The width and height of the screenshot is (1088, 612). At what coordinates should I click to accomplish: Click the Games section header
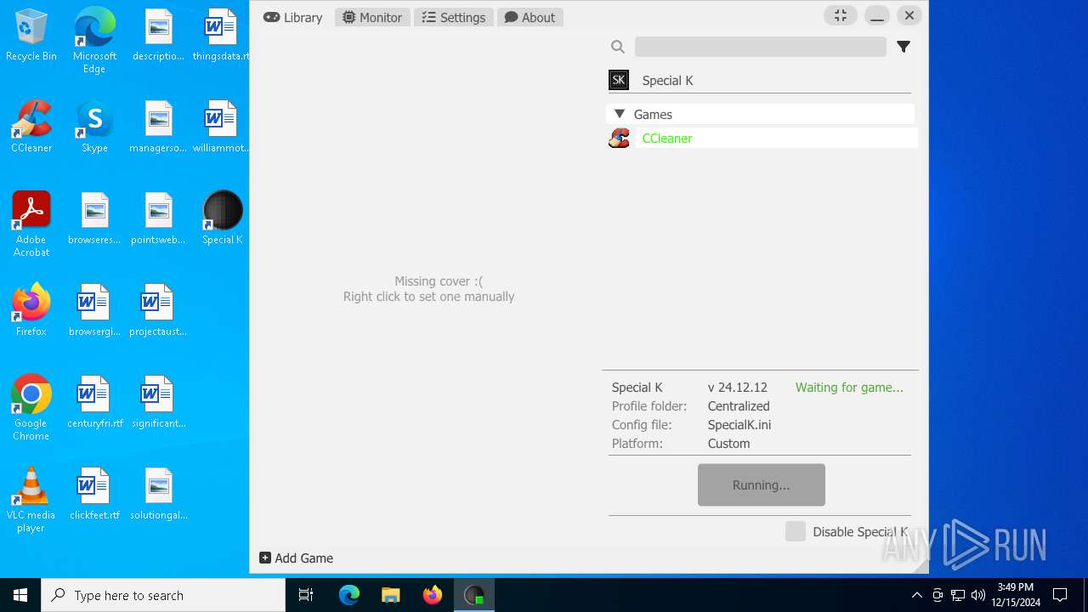pyautogui.click(x=761, y=114)
